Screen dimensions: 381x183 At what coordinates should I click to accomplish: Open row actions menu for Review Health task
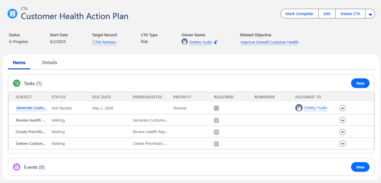tap(343, 120)
